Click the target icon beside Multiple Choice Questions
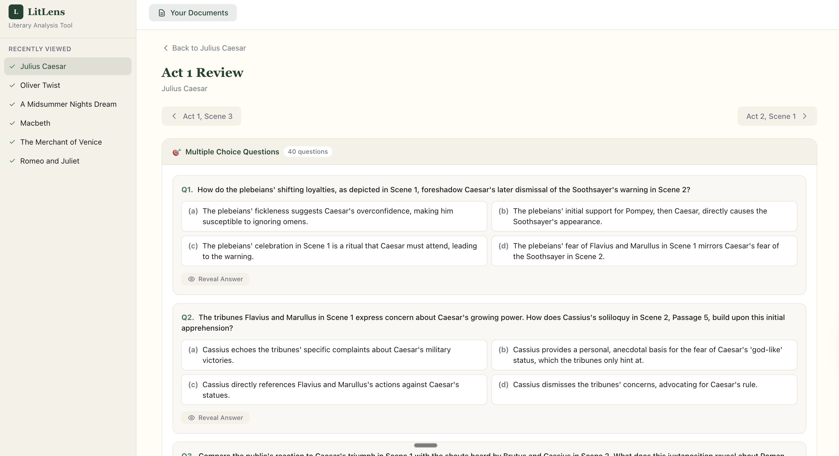 pyautogui.click(x=176, y=152)
